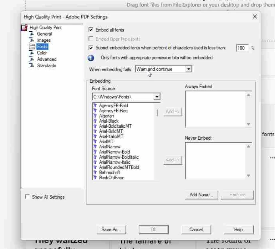This screenshot has height=249, width=275.
Task: Select Fonts settings category
Action: coord(42,47)
